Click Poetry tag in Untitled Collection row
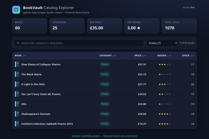 click(x=105, y=124)
